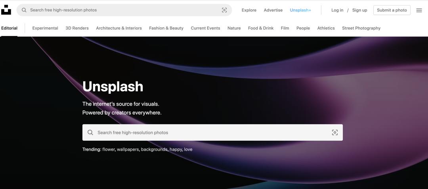Open the Explore menu
The height and width of the screenshot is (189, 428).
249,10
